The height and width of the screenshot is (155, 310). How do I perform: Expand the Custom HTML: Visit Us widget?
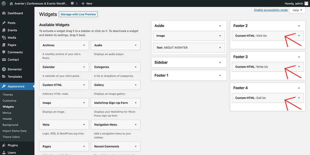click(x=299, y=36)
